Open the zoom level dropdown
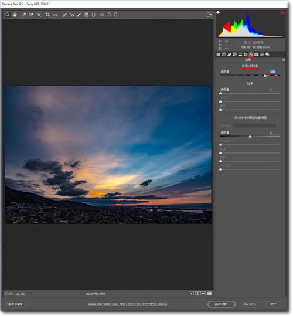 pyautogui.click(x=29, y=294)
